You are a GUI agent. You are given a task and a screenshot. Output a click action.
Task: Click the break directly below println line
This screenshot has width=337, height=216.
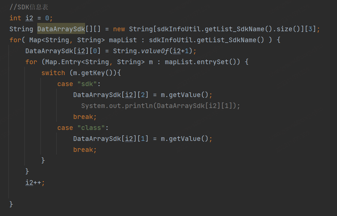[85, 117]
